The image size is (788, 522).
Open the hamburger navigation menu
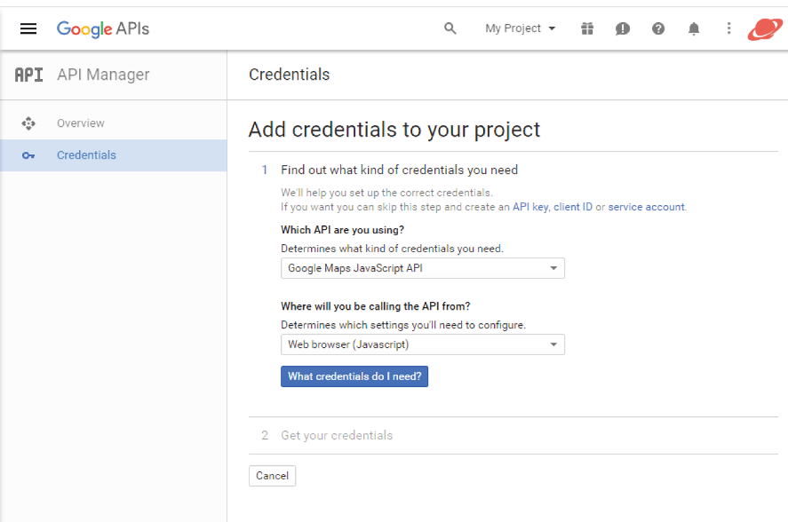[x=28, y=28]
